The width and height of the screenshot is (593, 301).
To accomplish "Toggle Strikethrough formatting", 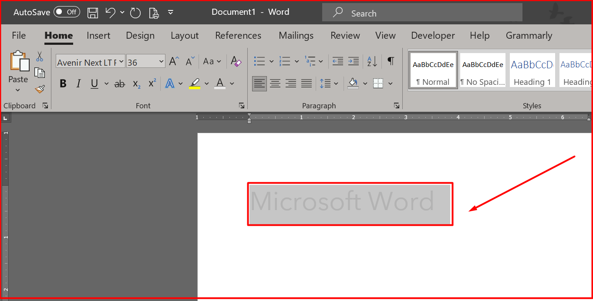I will pyautogui.click(x=120, y=84).
